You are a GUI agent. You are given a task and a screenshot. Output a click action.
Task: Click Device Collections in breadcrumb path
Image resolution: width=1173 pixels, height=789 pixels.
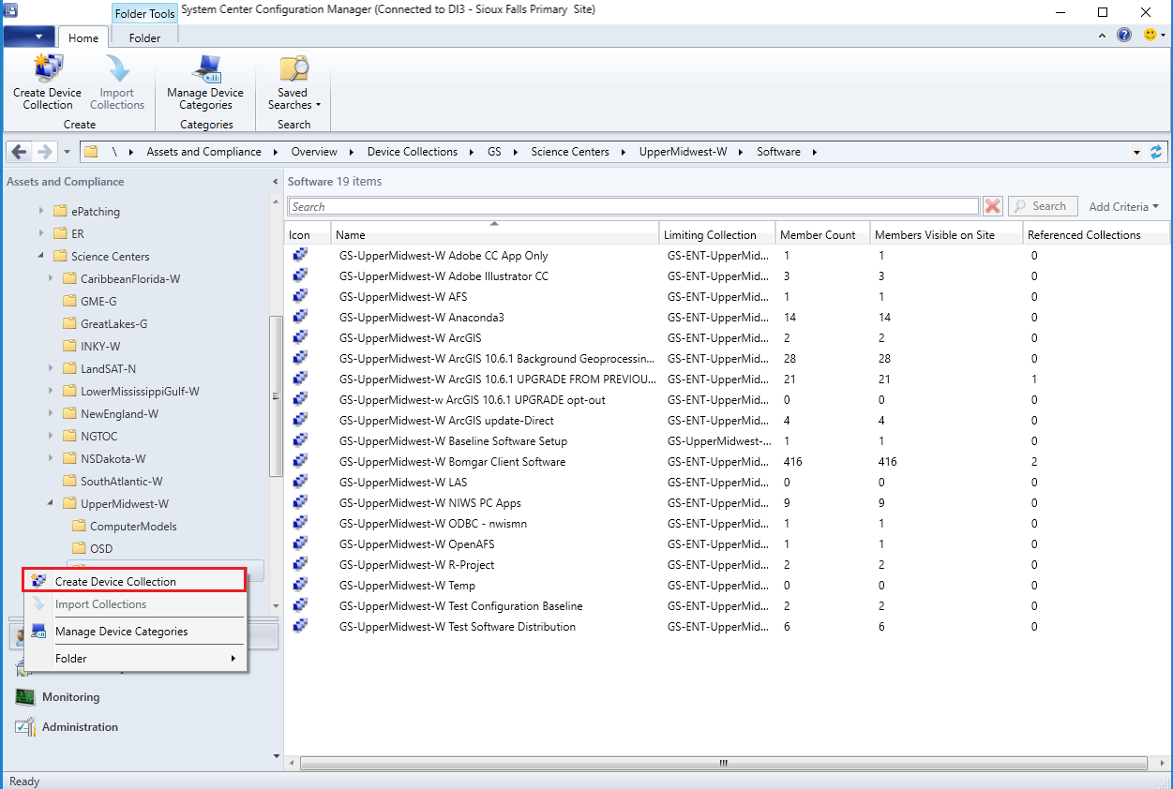pos(413,152)
